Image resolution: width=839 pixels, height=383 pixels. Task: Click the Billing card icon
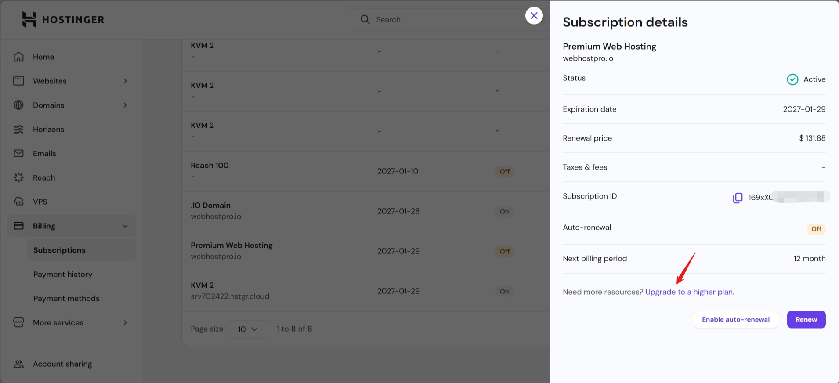tap(18, 226)
